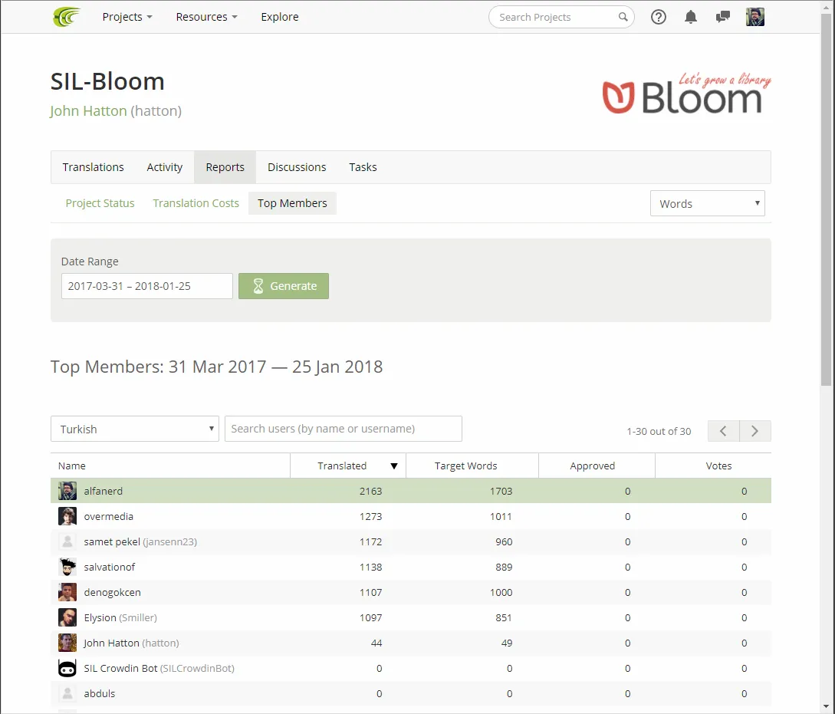
Task: Click translated count 1273
Action: pyautogui.click(x=370, y=516)
